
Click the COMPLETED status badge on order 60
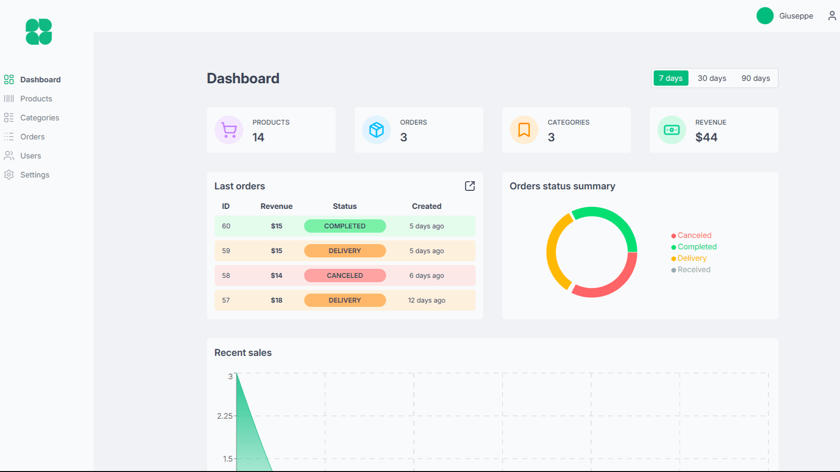coord(345,226)
